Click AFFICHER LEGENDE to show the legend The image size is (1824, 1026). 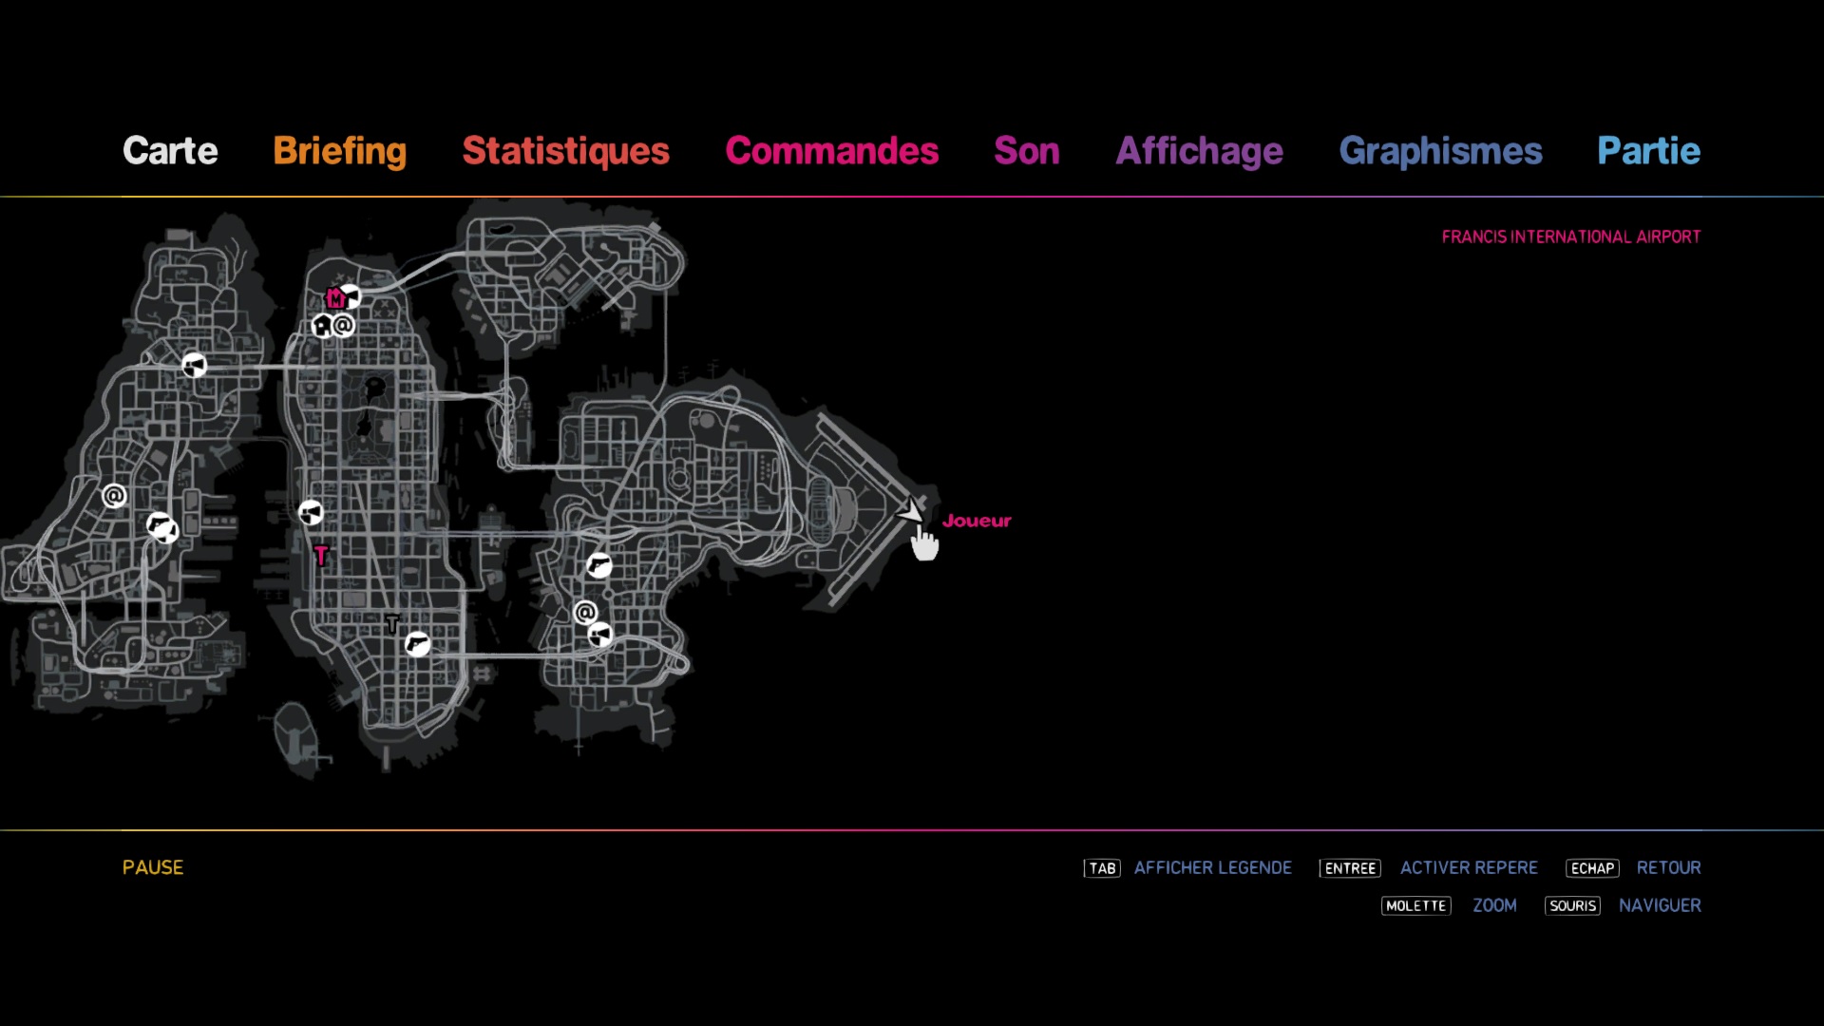pos(1213,868)
